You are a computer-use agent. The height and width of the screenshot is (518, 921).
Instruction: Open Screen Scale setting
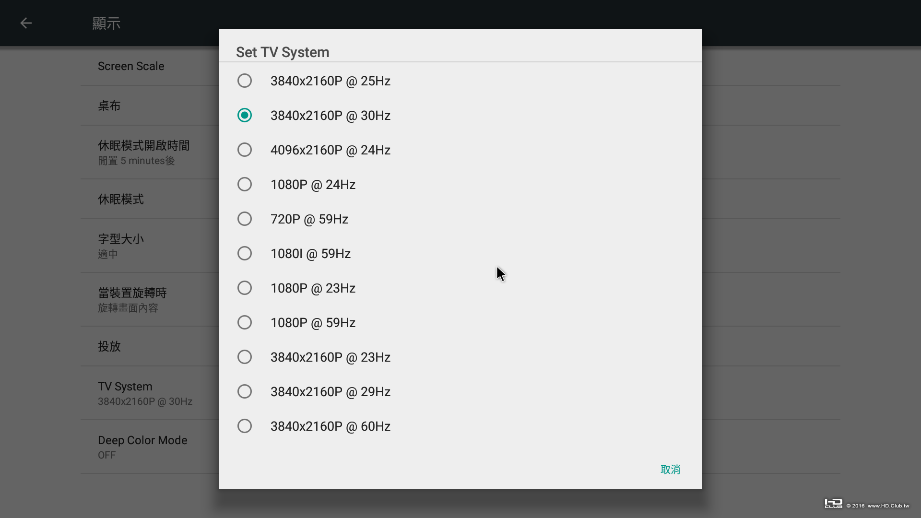[131, 66]
